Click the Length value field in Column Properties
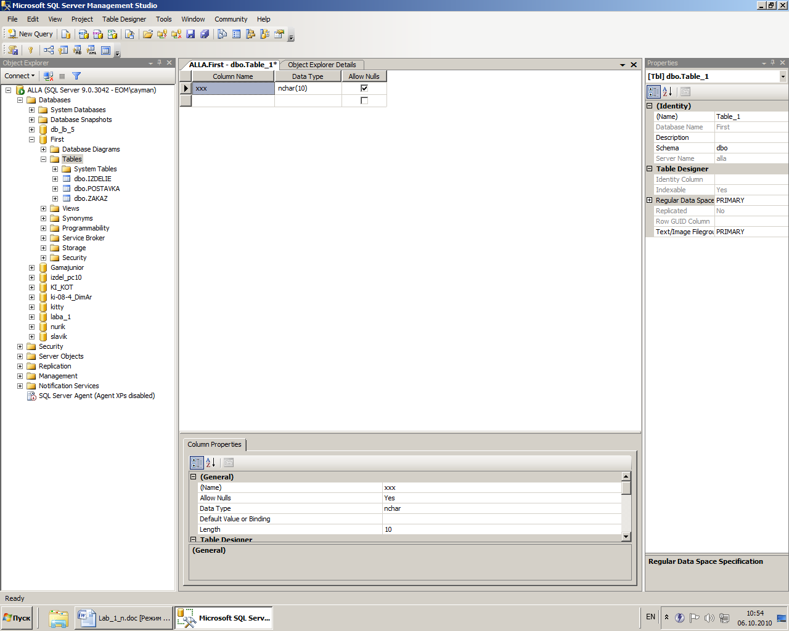This screenshot has width=789, height=631. pyautogui.click(x=502, y=529)
